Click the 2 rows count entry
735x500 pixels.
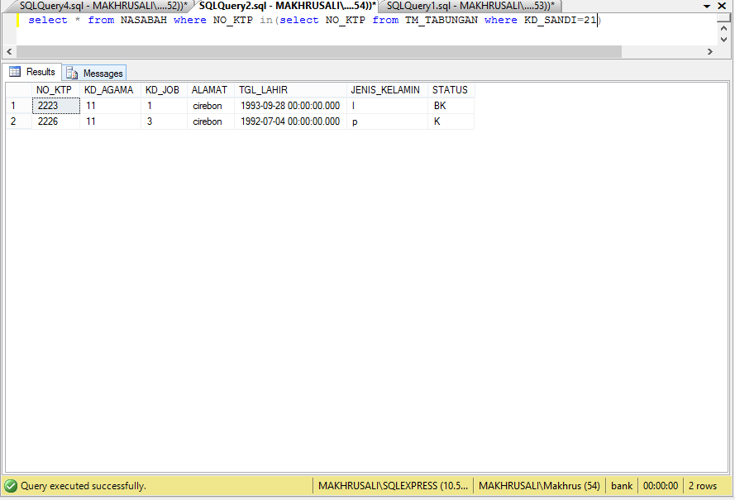coord(703,486)
